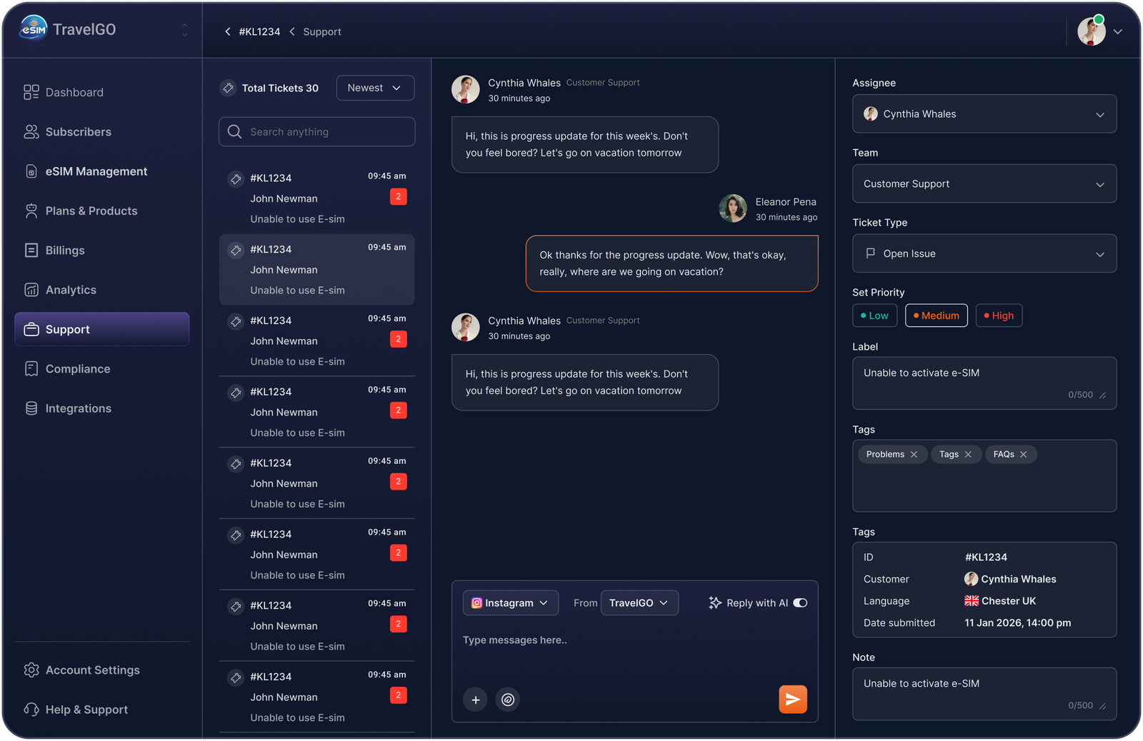Toggle the Reply with AI switch
This screenshot has width=1143, height=741.
(800, 603)
